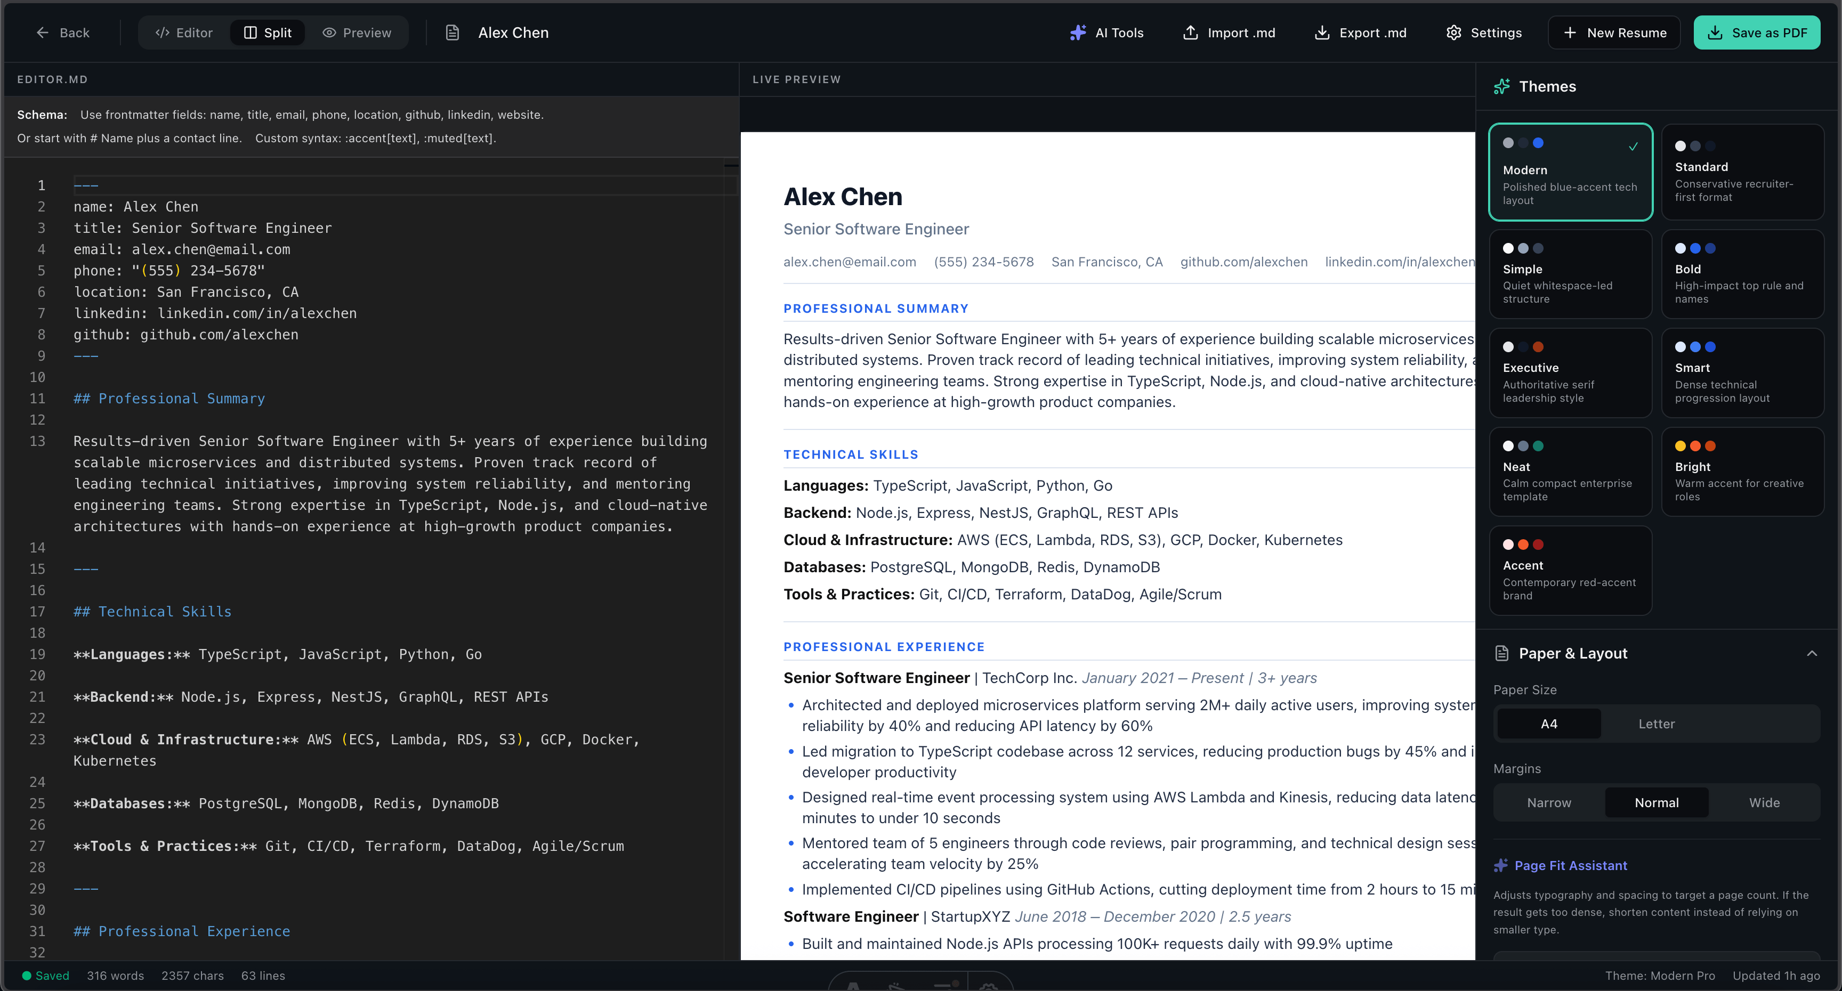Click the EDITOR.MD panel header
1842x991 pixels.
52,79
